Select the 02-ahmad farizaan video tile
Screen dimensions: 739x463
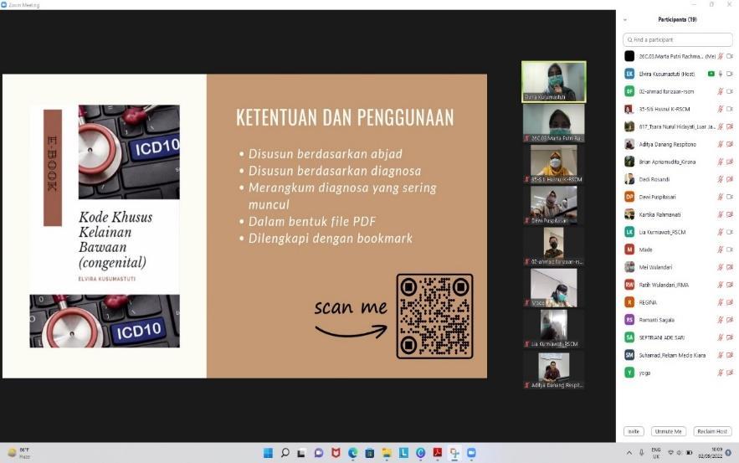pos(554,246)
